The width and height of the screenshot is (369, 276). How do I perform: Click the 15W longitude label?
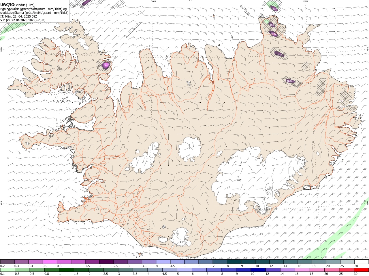[x=305, y=1]
